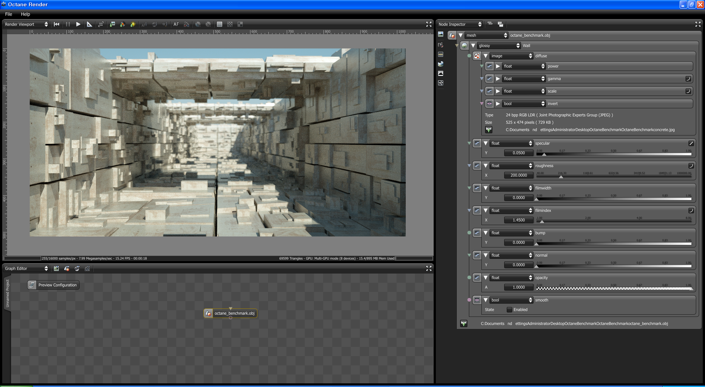Toggle striped-box visibility icon in Graph Editor toolbar
705x387 pixels.
point(87,268)
